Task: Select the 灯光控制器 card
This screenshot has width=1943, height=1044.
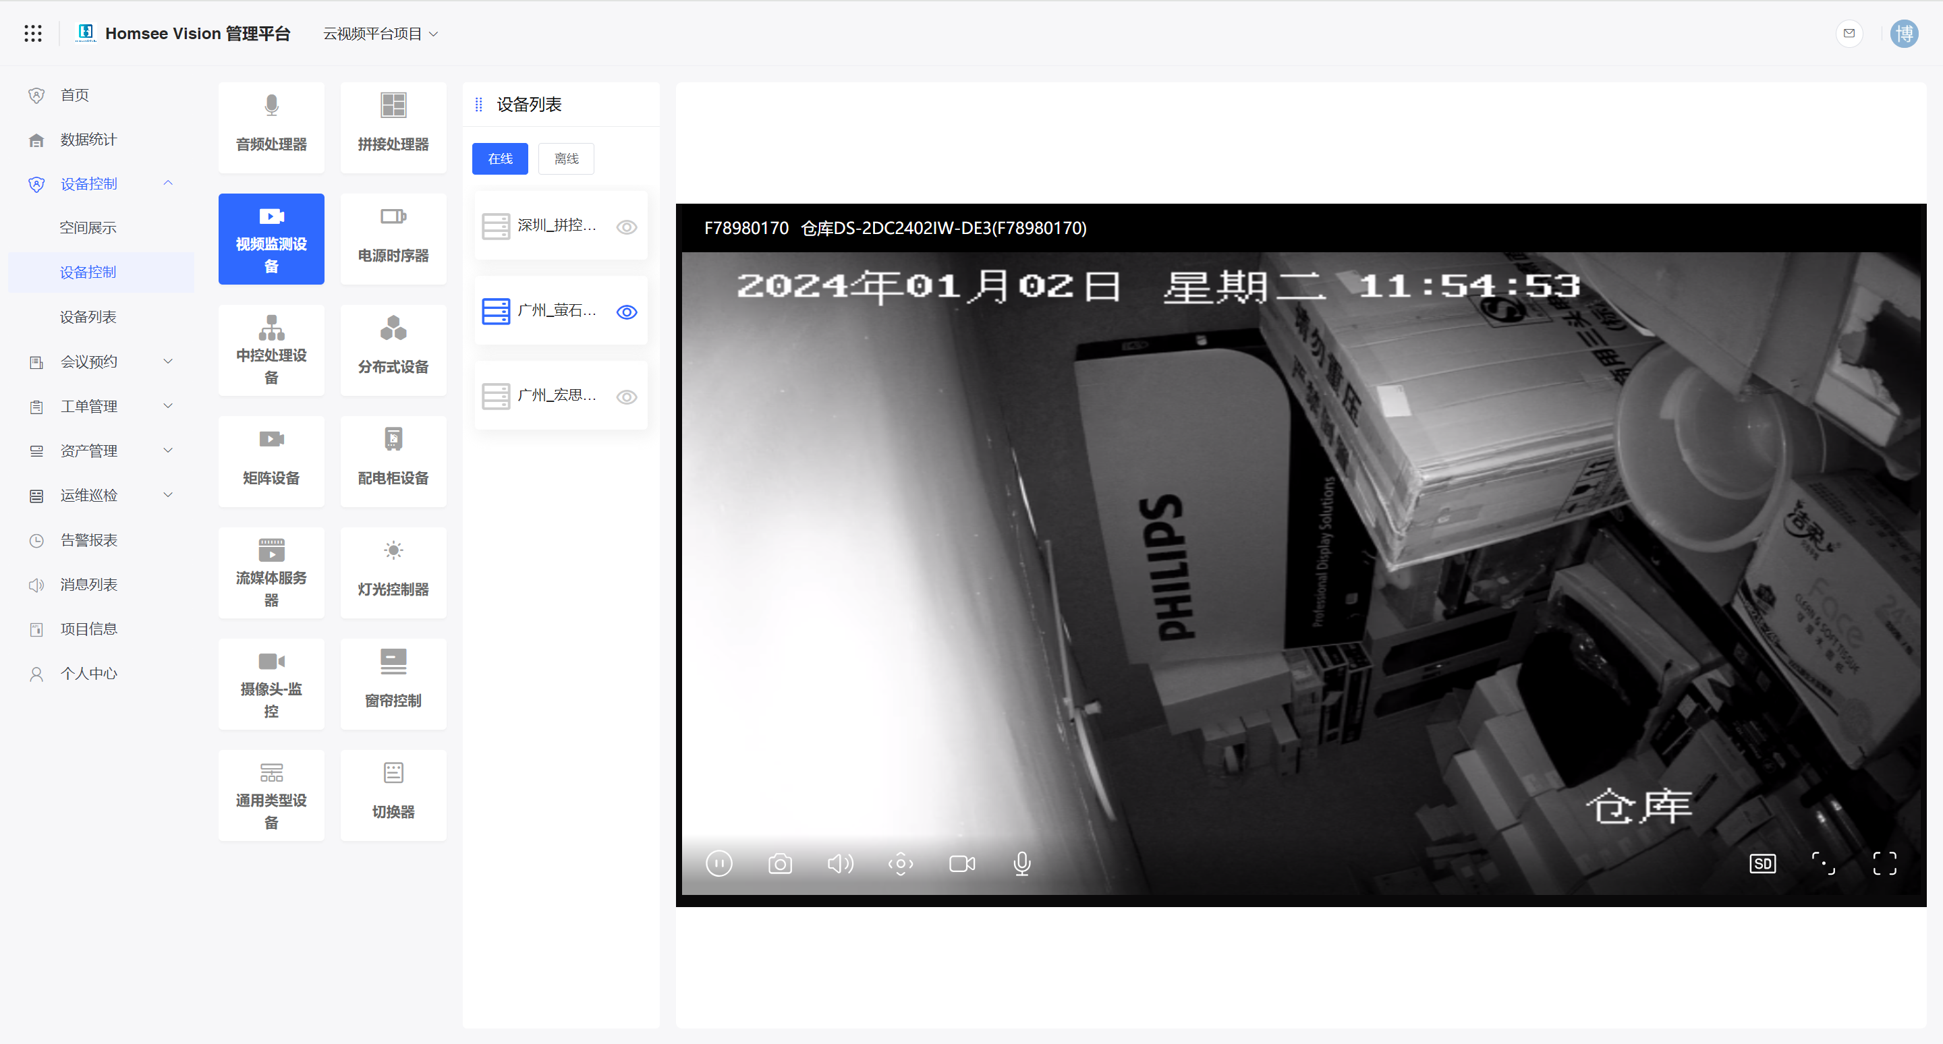Action: 393,573
